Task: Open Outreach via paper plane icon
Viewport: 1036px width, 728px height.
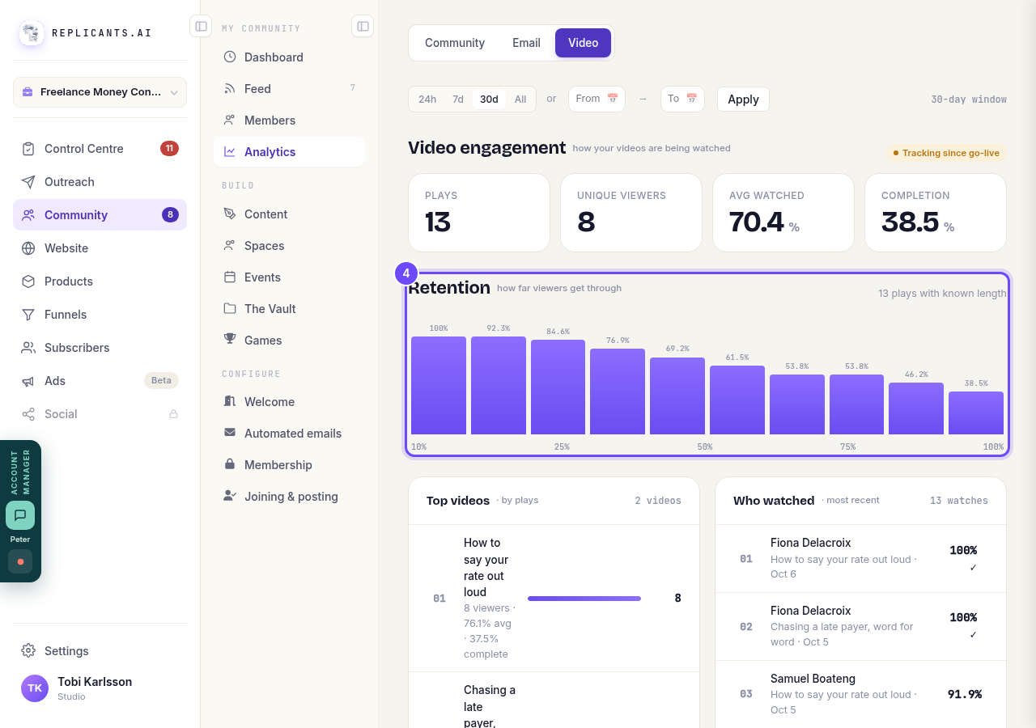Action: 28,182
